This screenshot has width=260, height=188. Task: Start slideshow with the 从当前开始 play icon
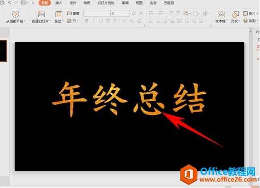tap(15, 14)
